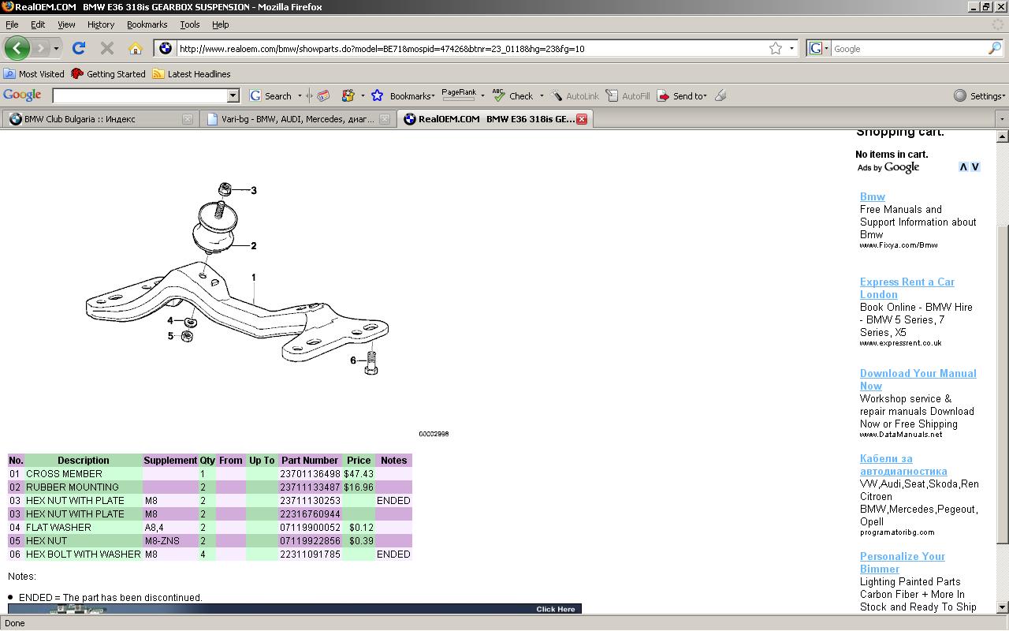Click the AutoLink toolbar button

point(575,95)
